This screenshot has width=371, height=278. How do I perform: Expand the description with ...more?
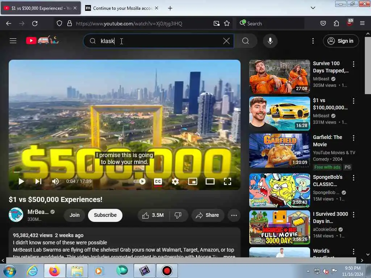point(229,256)
